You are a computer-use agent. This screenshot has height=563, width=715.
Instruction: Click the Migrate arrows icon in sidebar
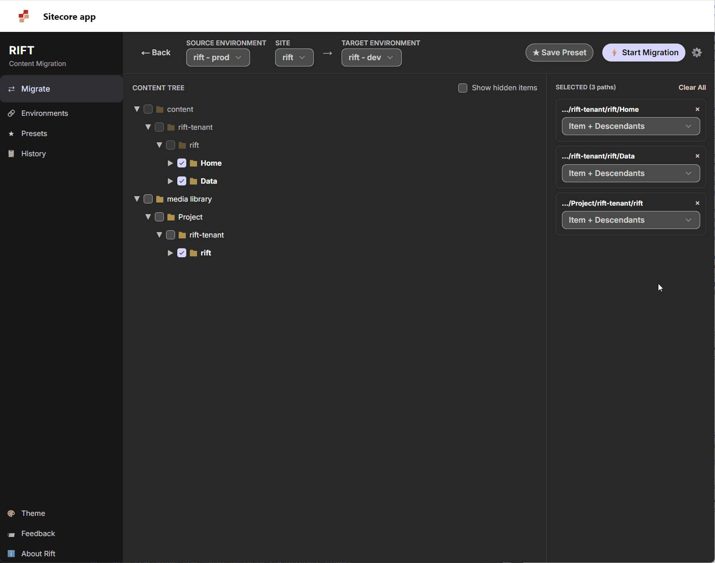tap(12, 89)
